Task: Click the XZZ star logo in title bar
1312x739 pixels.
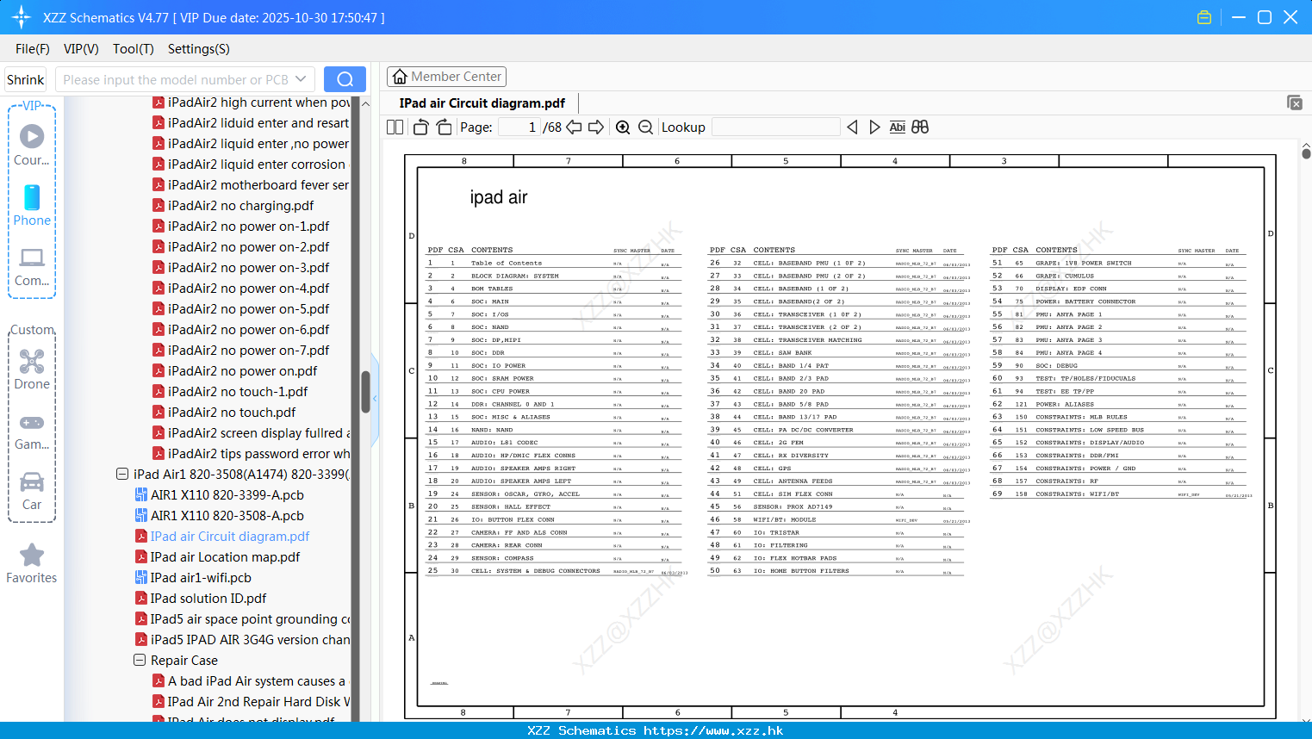Action: tap(22, 17)
